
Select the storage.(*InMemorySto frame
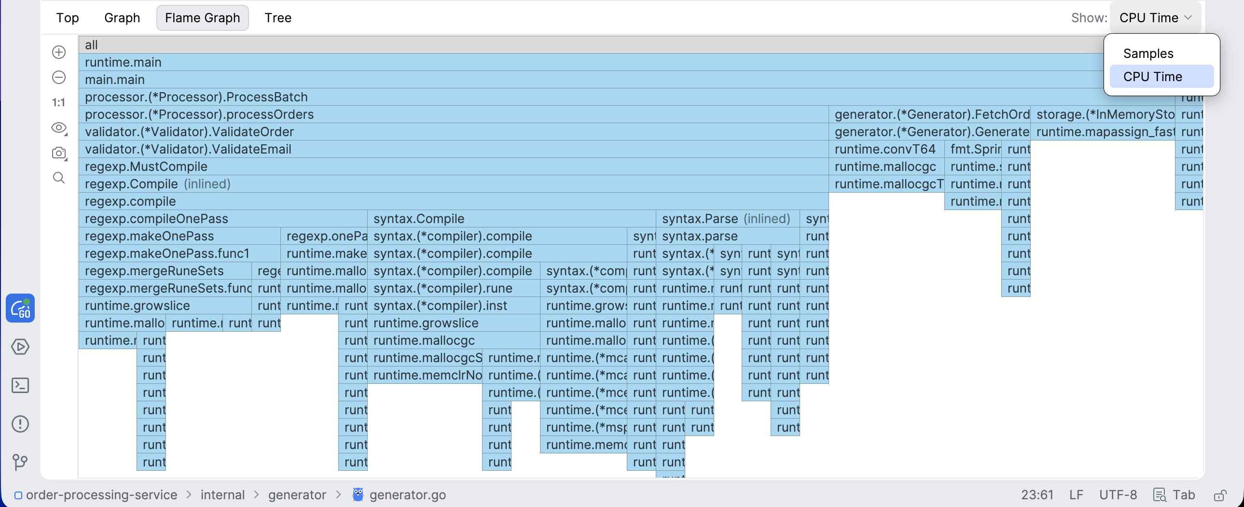1103,114
